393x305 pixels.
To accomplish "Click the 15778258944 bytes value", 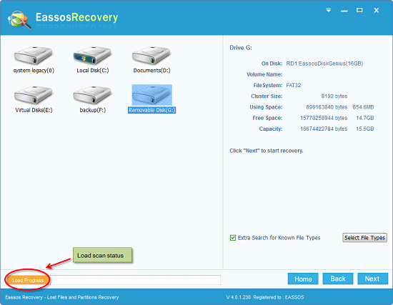I will (324, 118).
